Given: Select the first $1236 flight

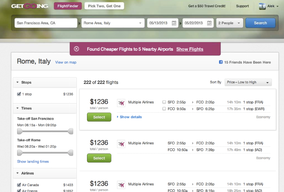Looking at the screenshot, I should pos(99,117).
